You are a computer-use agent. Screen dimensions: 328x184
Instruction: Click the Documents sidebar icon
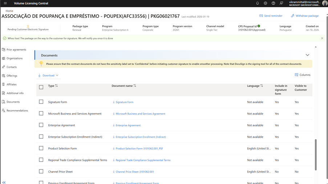pyautogui.click(x=3, y=102)
